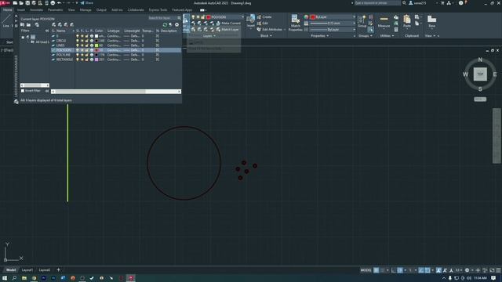This screenshot has width=502, height=282.
Task: Open Windows Start menu
Action: tap(5, 278)
